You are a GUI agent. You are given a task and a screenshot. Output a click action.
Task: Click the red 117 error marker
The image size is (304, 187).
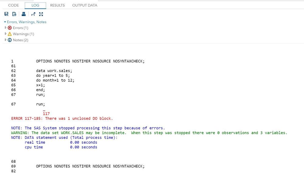[46, 114]
